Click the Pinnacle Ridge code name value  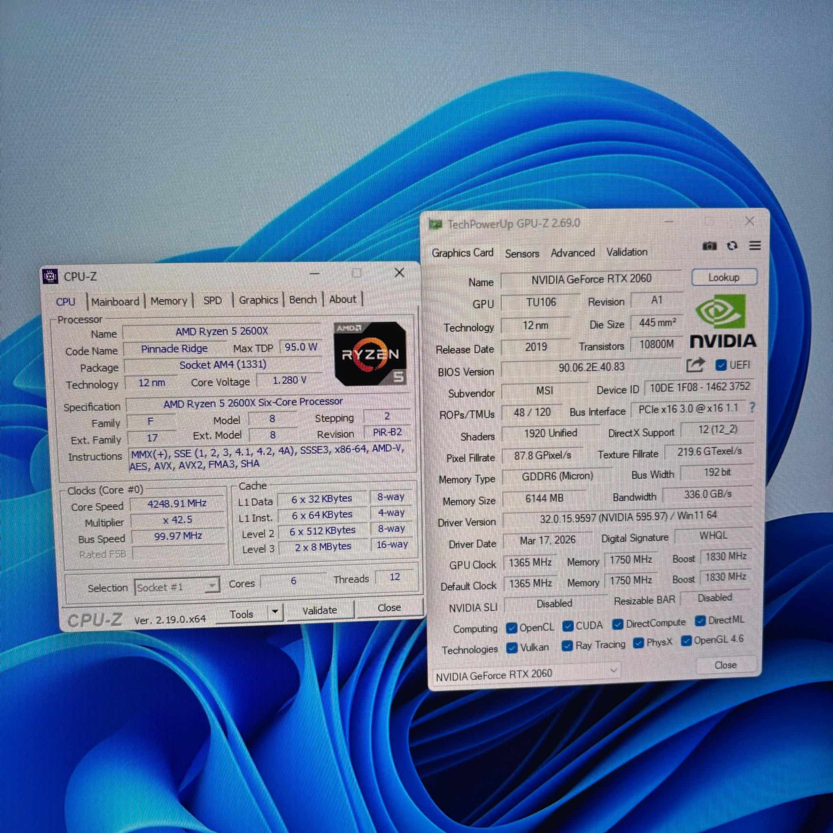(174, 349)
